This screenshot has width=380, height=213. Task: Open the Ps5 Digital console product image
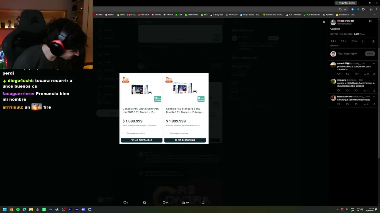tap(142, 89)
